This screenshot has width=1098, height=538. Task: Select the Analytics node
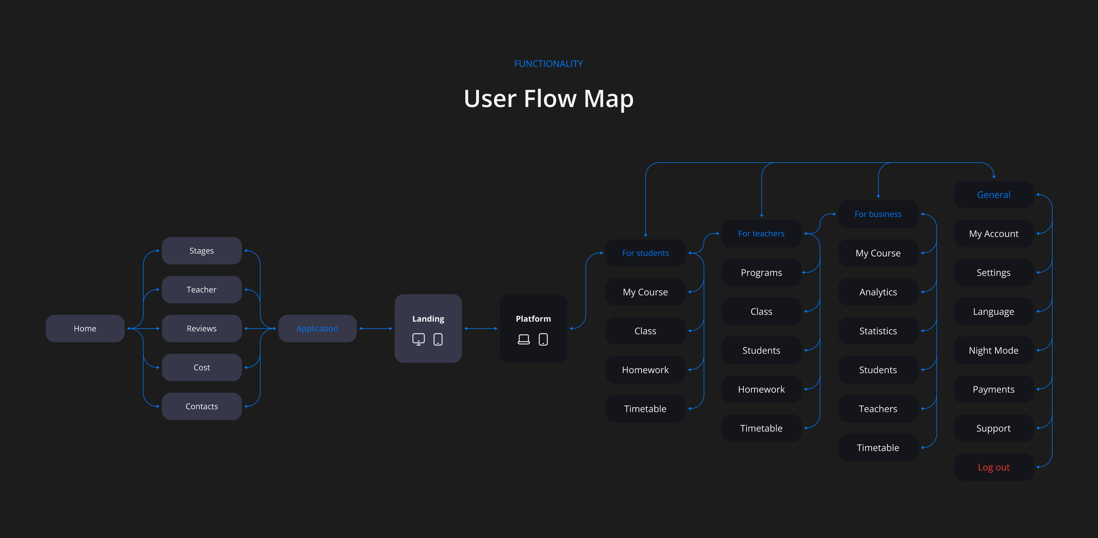878,292
